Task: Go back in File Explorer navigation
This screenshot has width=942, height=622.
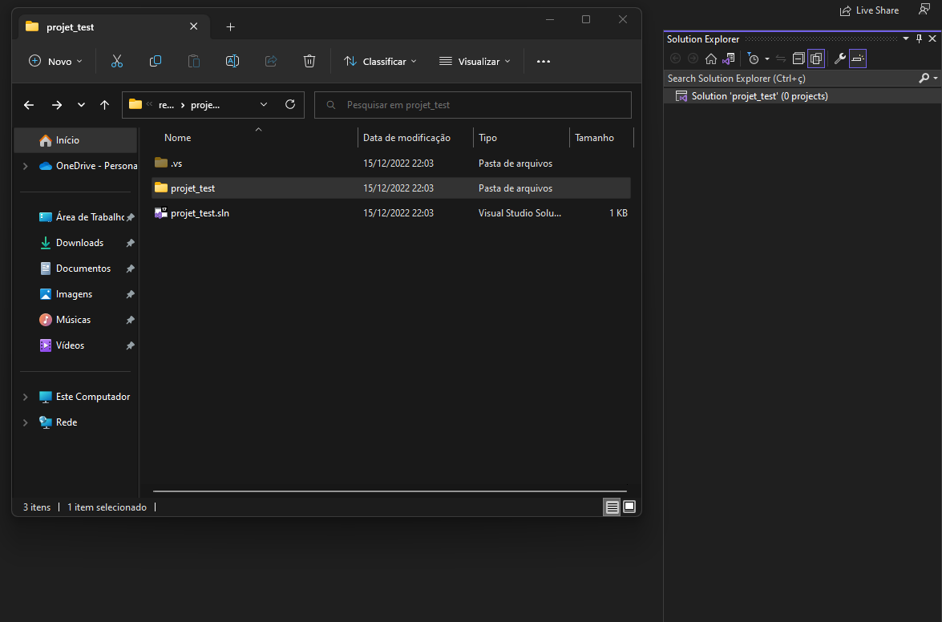Action: 29,105
